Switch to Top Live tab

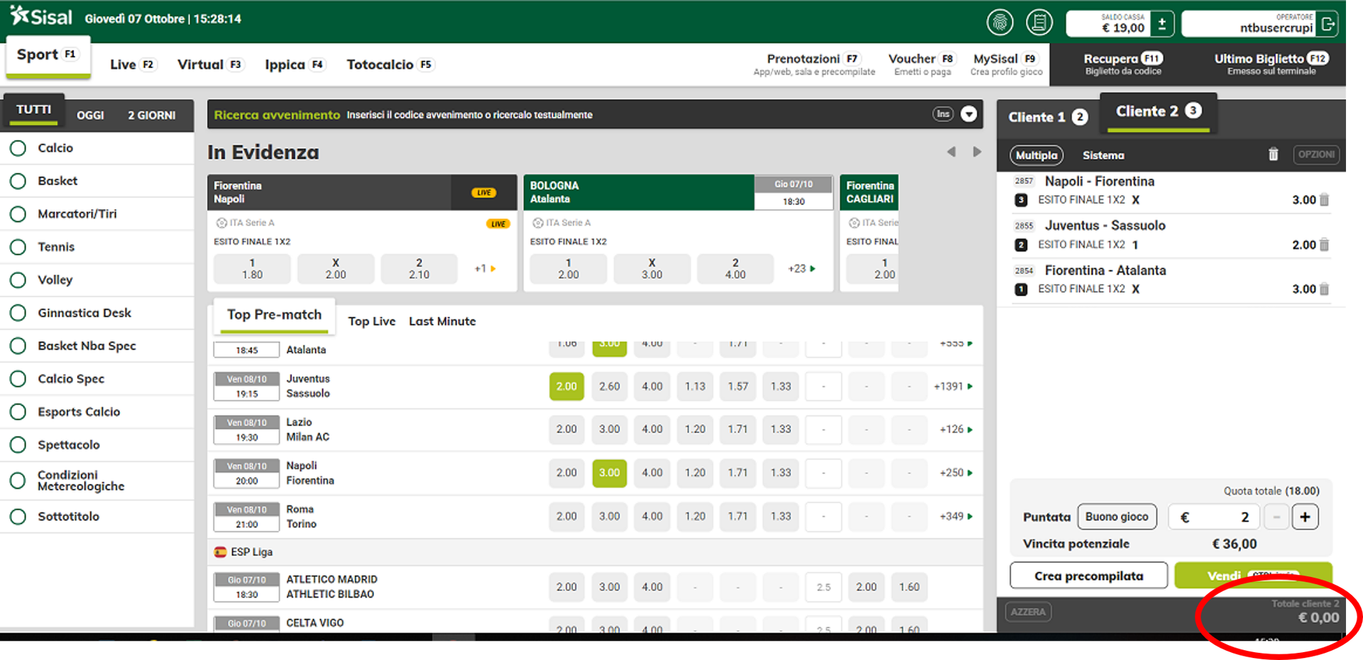(371, 321)
